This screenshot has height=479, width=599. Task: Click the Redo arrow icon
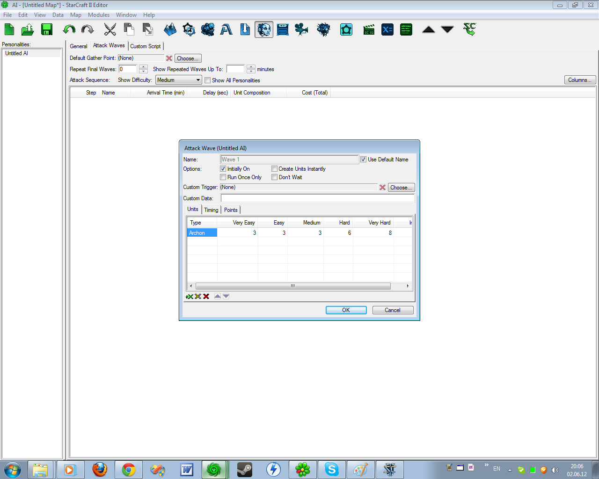(x=88, y=29)
